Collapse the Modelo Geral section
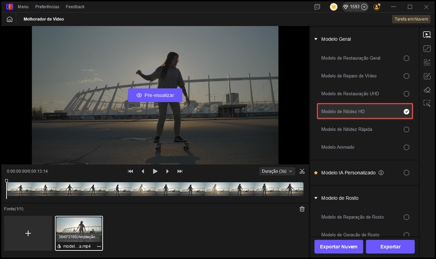 (x=316, y=39)
